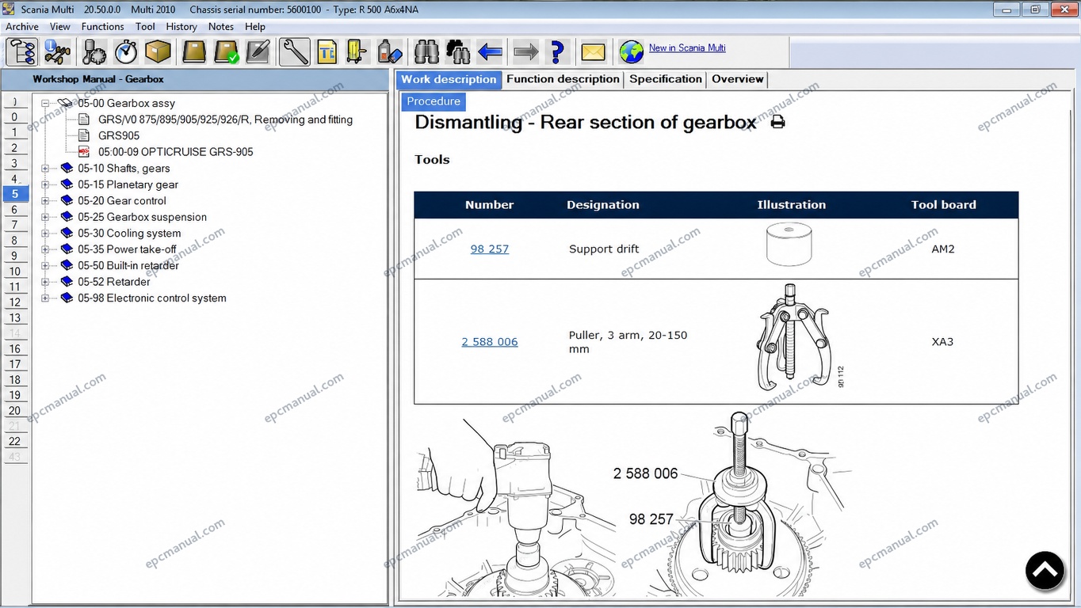Click the grey forward arrow icon
This screenshot has height=608, width=1081.
[525, 52]
